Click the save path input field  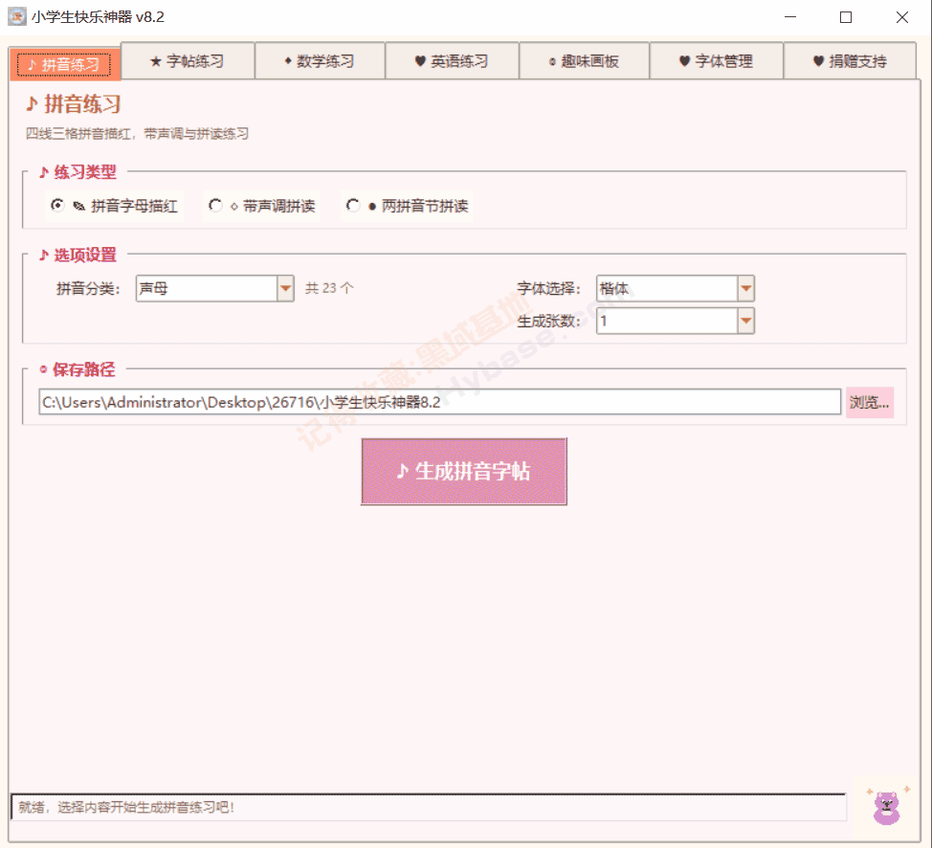tap(440, 402)
